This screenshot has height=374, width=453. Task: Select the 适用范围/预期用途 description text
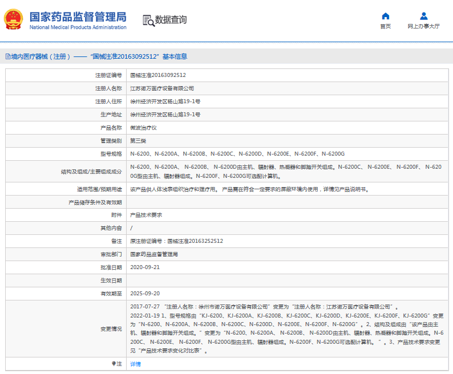pos(250,189)
